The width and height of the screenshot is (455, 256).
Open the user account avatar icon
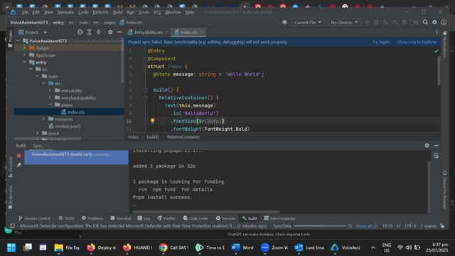point(444,22)
